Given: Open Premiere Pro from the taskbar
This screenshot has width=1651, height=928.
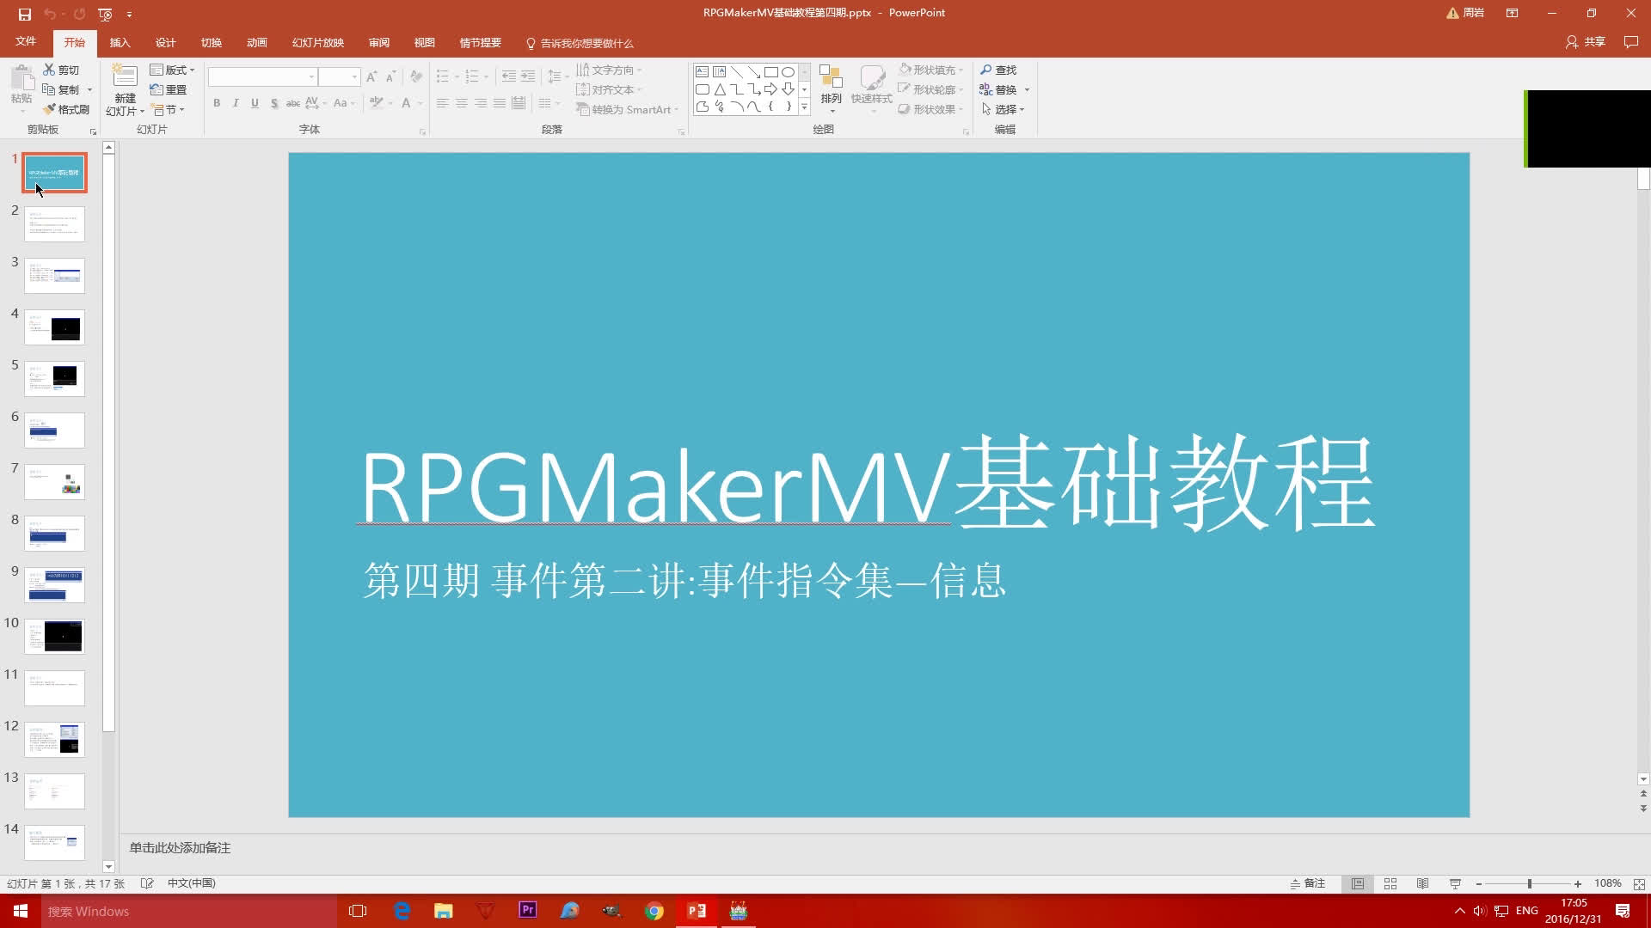Looking at the screenshot, I should (x=527, y=910).
